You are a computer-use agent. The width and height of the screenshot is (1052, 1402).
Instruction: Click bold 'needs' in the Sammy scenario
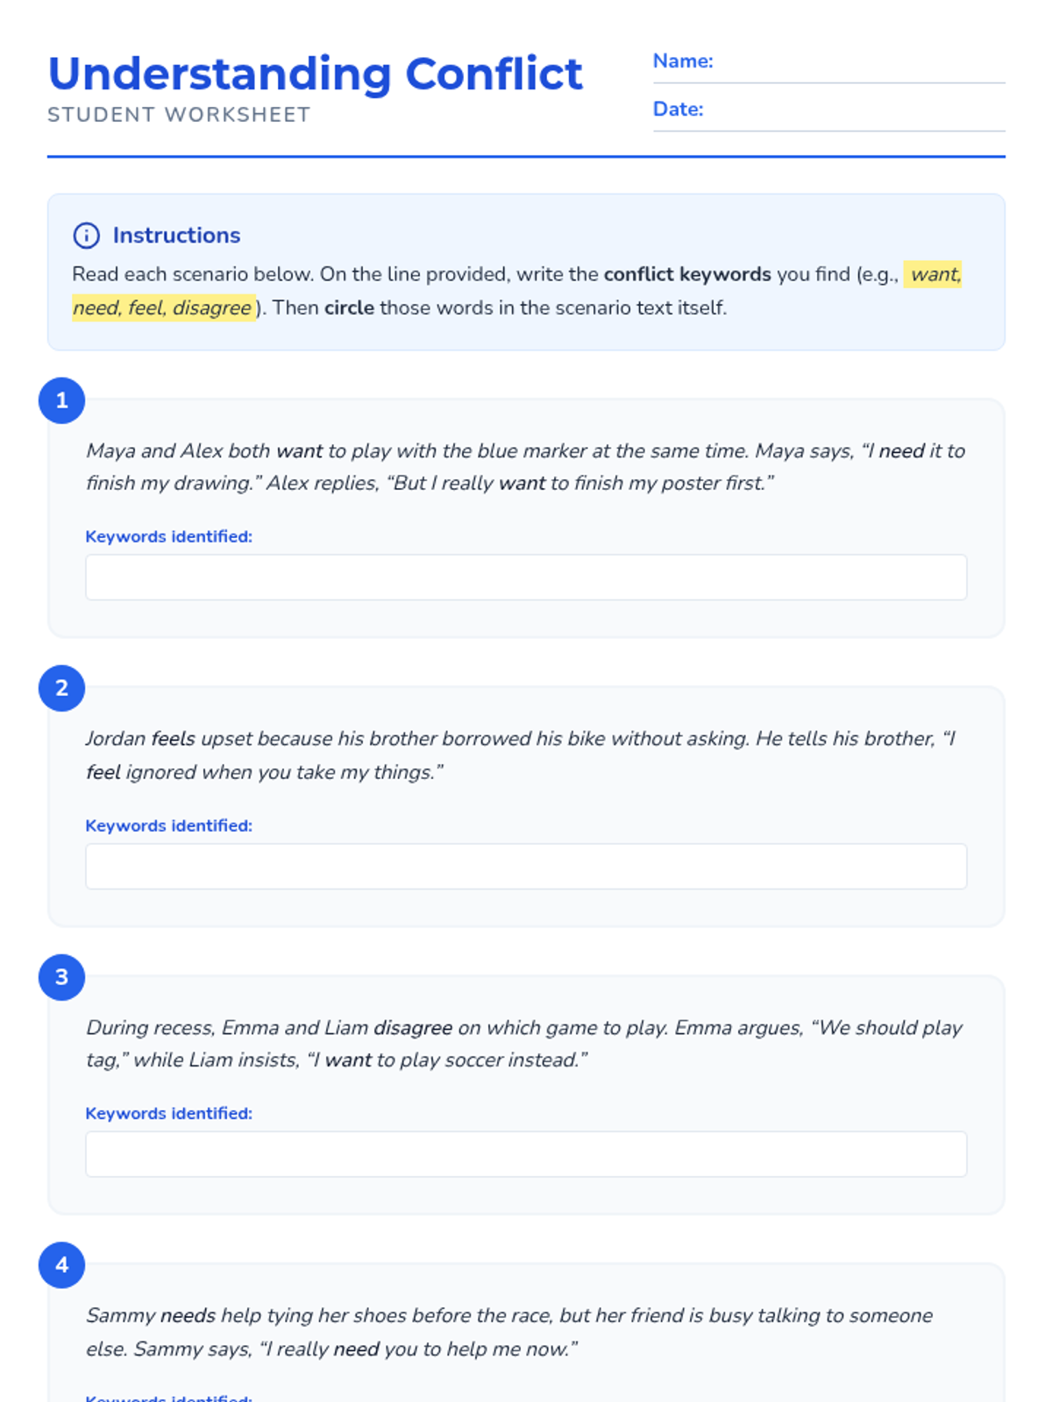(188, 1315)
